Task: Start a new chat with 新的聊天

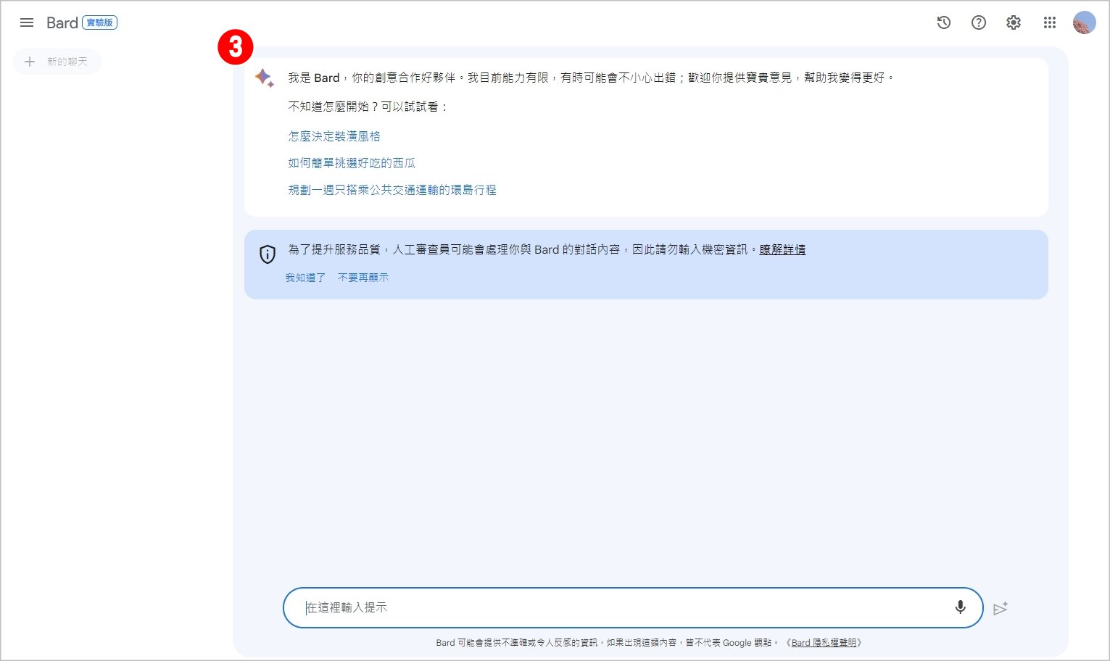Action: (57, 62)
